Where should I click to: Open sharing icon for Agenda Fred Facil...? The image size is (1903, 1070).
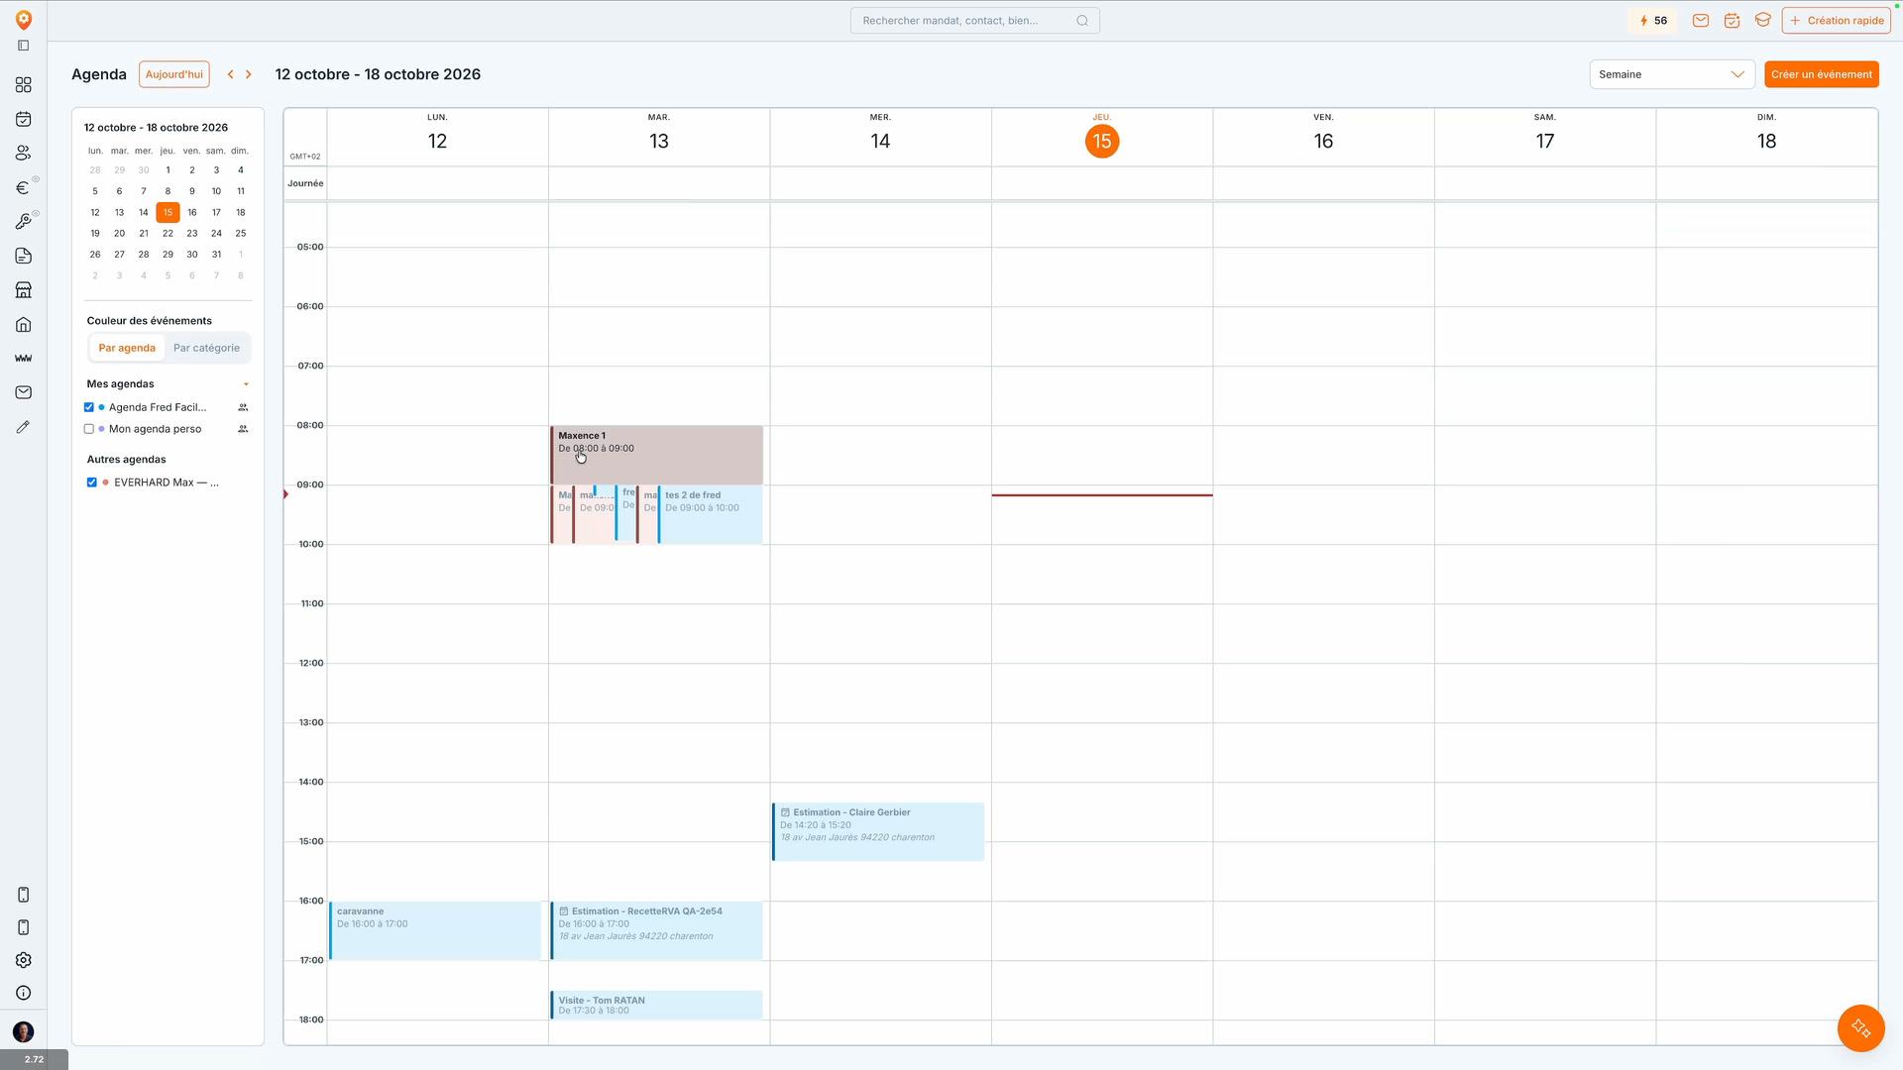tap(243, 407)
